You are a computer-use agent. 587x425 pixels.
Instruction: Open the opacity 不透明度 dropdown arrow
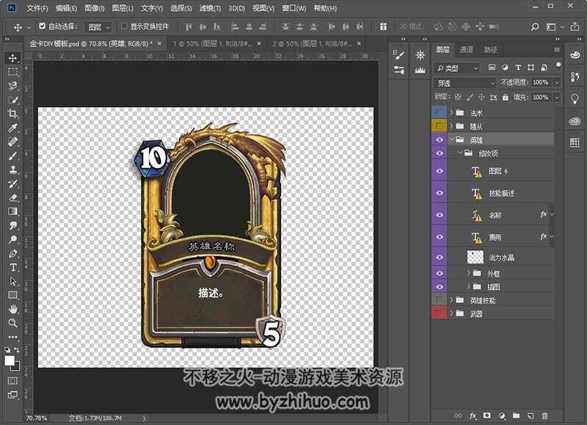(x=557, y=82)
